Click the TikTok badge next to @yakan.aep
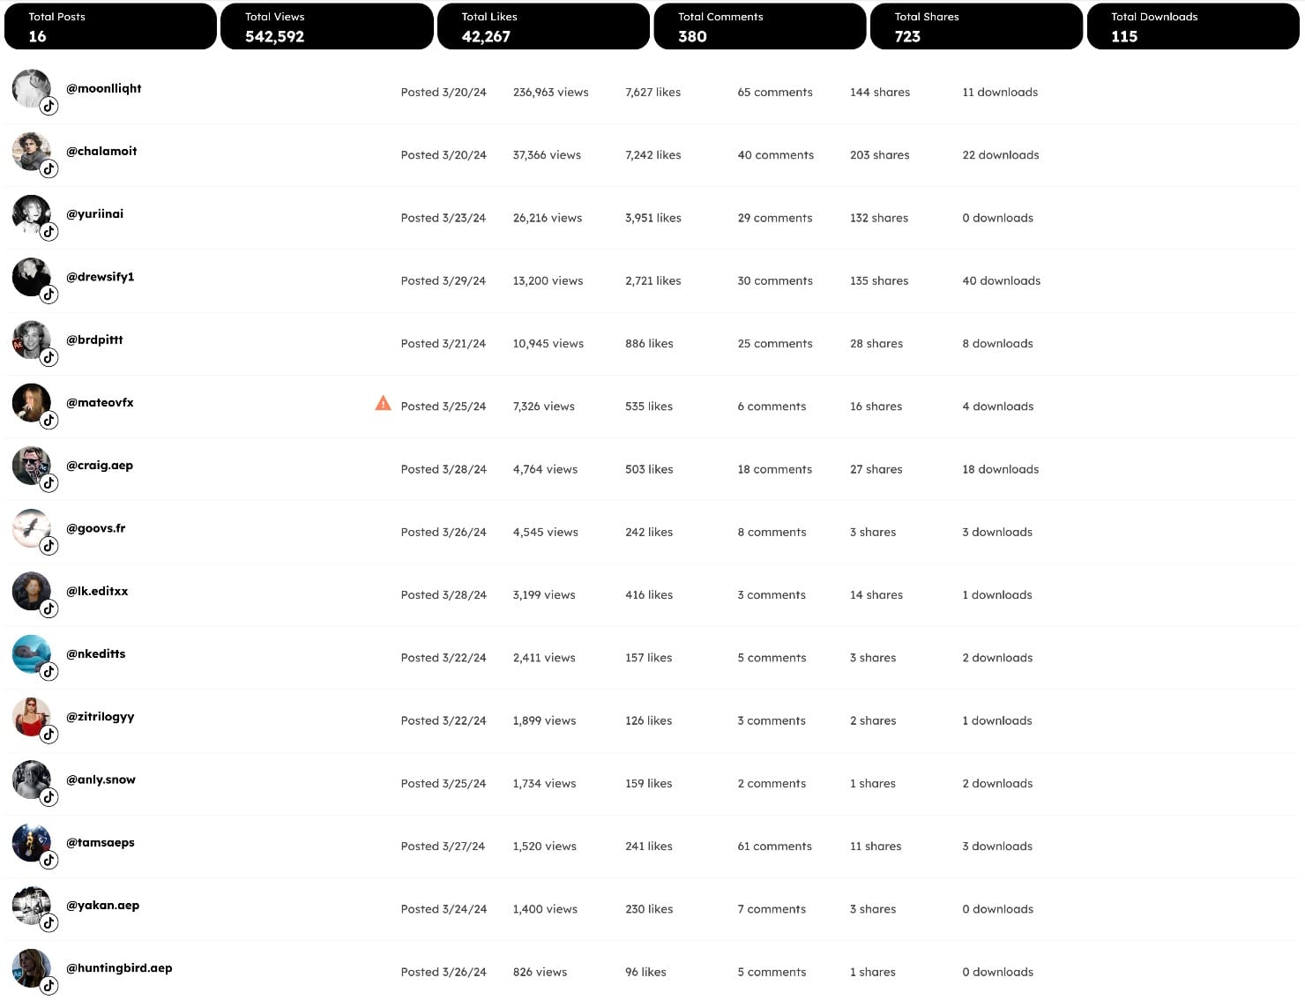Image resolution: width=1305 pixels, height=1000 pixels. 50,922
